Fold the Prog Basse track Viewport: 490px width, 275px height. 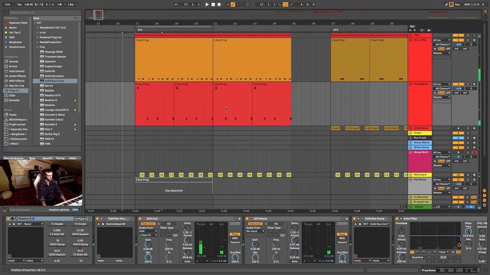click(411, 84)
